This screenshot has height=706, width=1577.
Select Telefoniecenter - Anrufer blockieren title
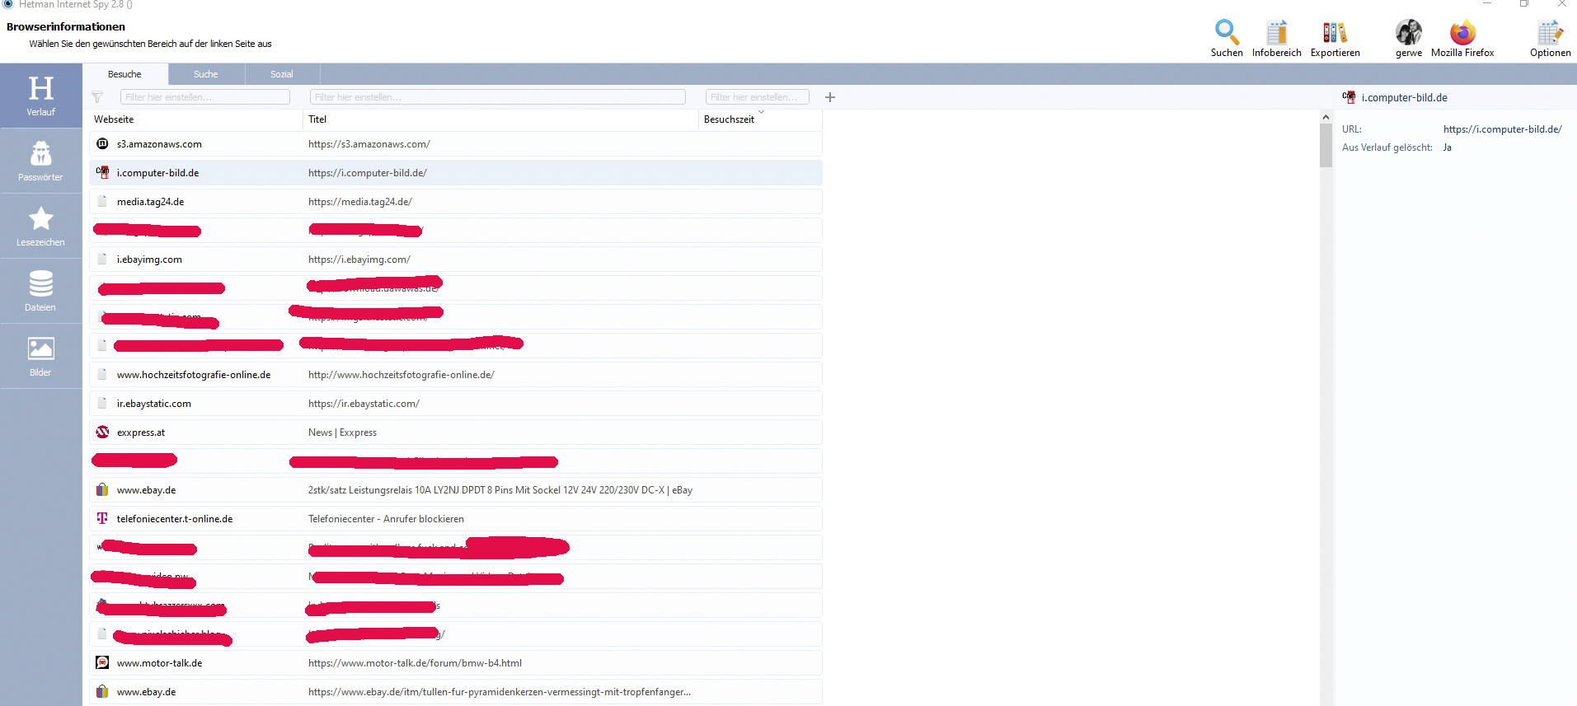(x=386, y=519)
